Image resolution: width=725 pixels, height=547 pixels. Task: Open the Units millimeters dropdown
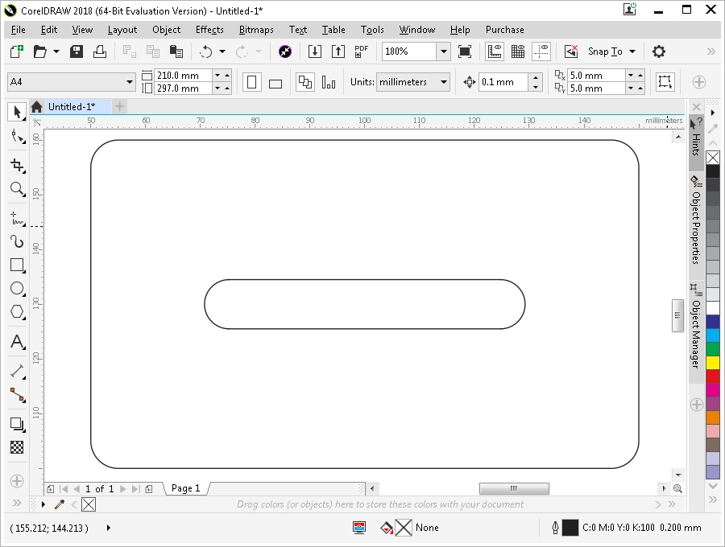(443, 82)
